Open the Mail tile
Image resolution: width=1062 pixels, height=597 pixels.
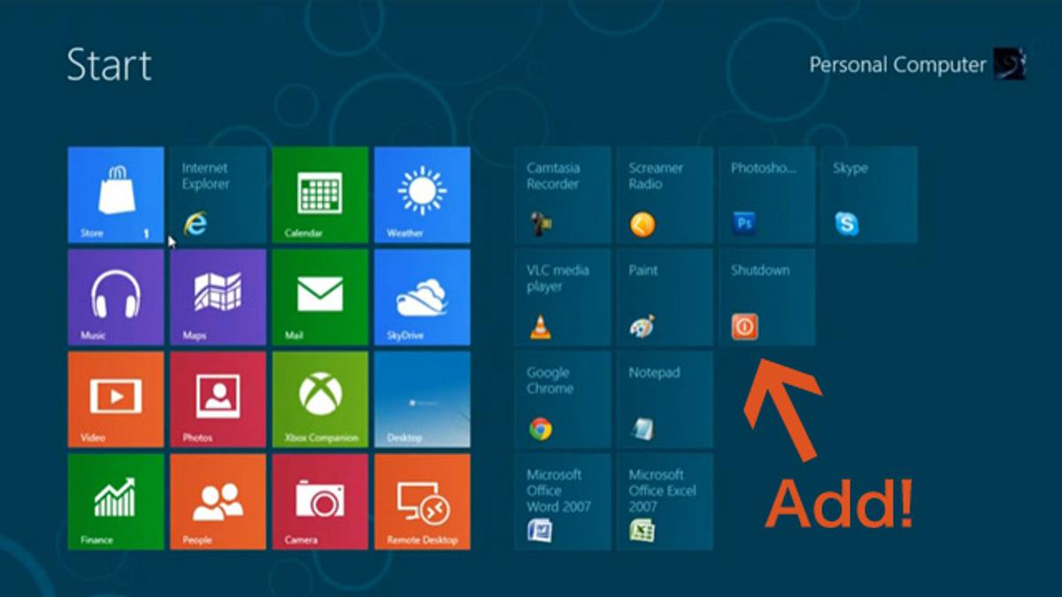319,297
